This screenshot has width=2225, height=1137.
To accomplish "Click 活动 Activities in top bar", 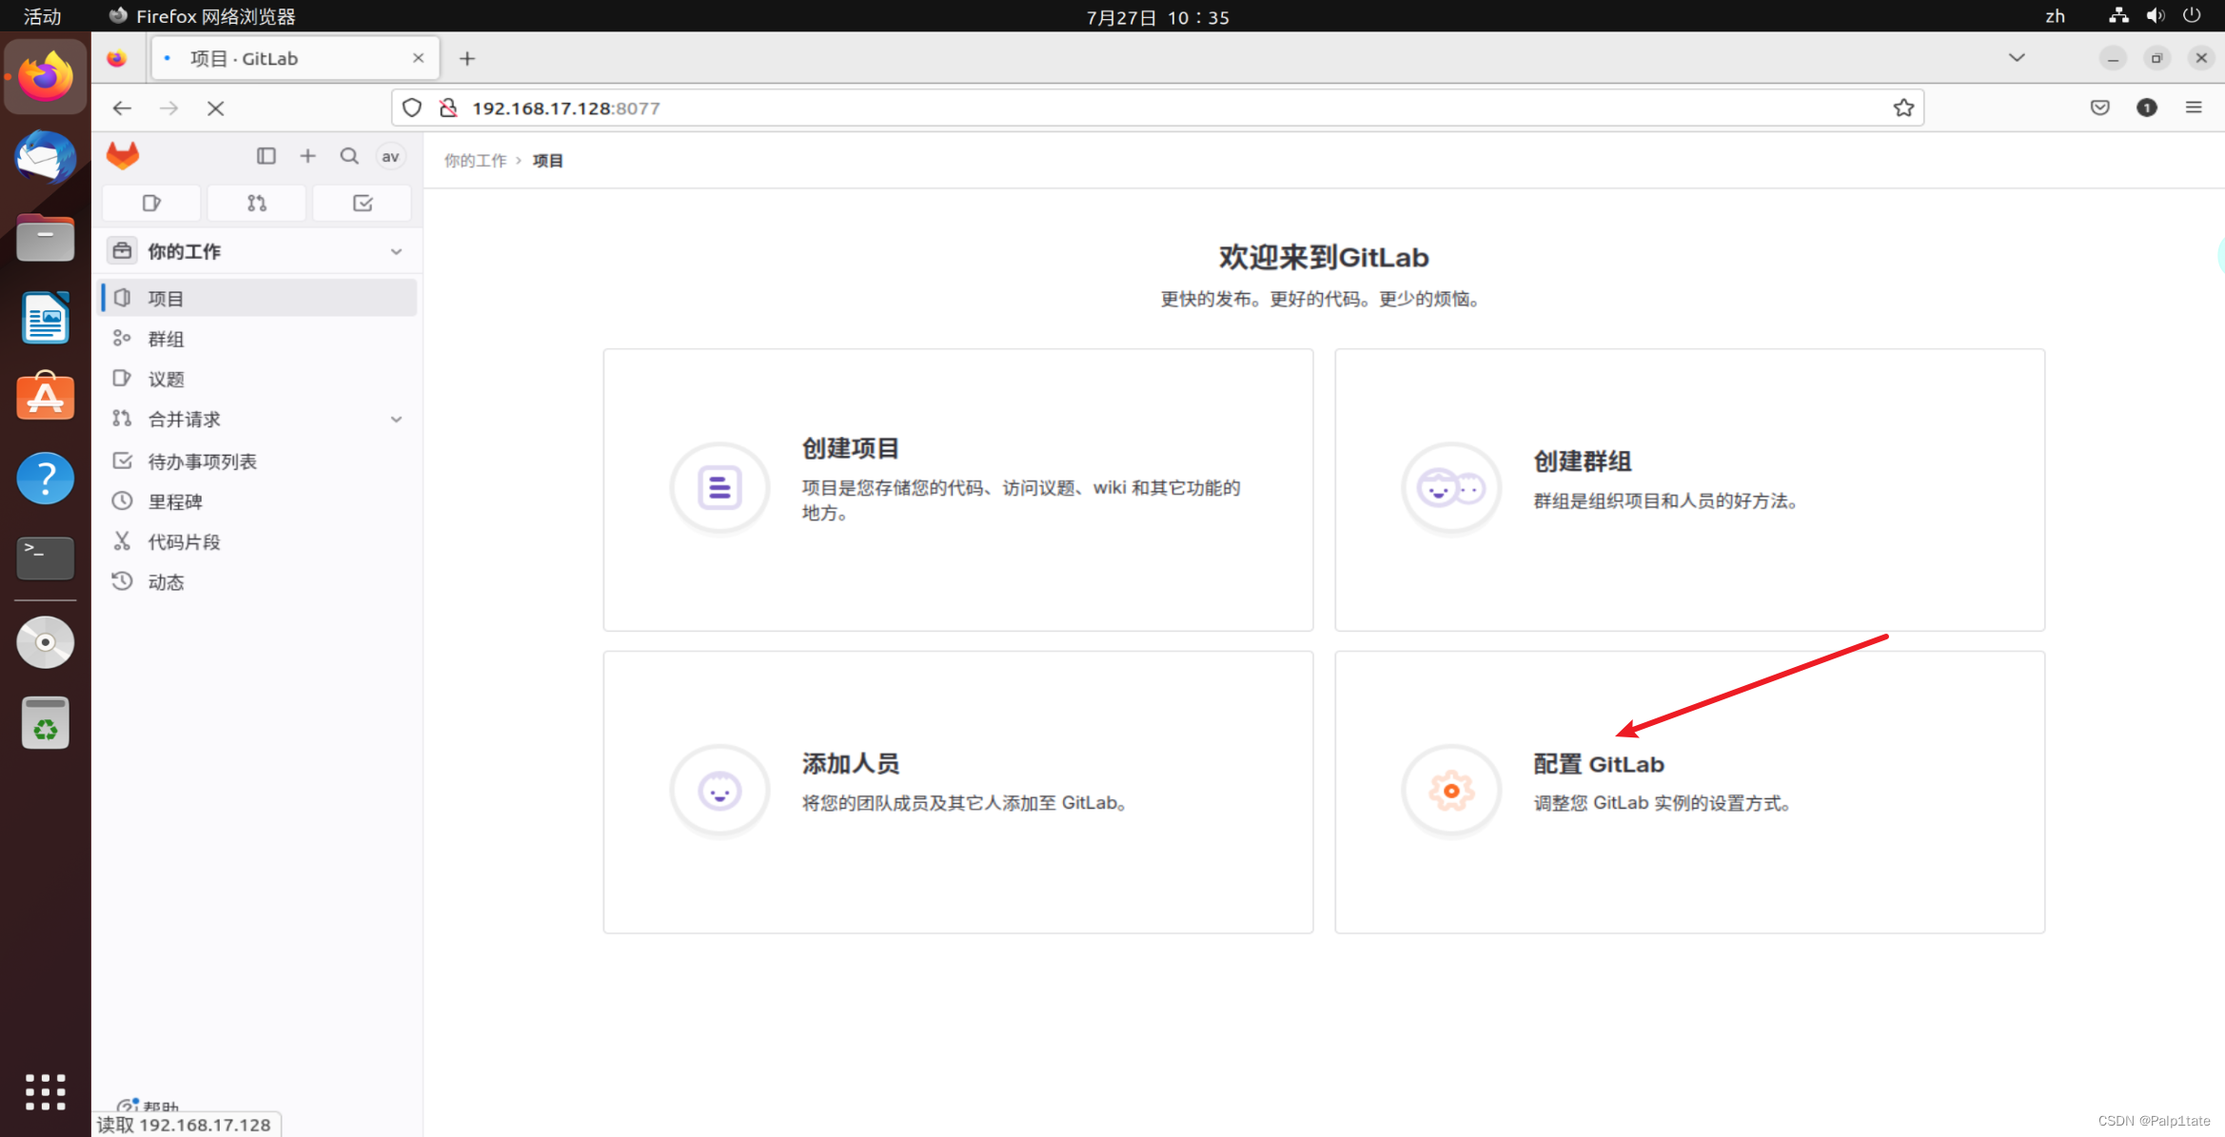I will [x=42, y=16].
